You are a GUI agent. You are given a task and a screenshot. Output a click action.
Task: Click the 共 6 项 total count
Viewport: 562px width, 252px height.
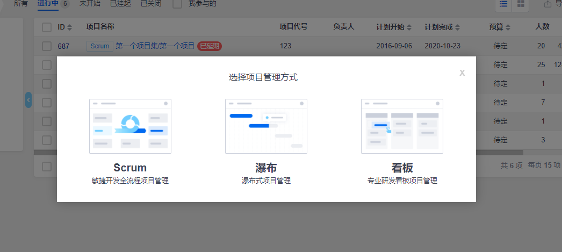(x=512, y=165)
